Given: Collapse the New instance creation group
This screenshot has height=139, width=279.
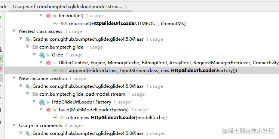Looking at the screenshot, I should tap(14, 78).
